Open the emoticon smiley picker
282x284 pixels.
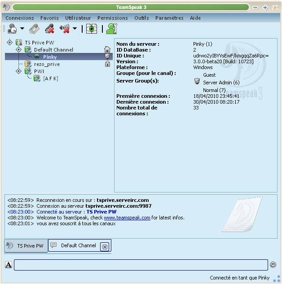[273, 265]
